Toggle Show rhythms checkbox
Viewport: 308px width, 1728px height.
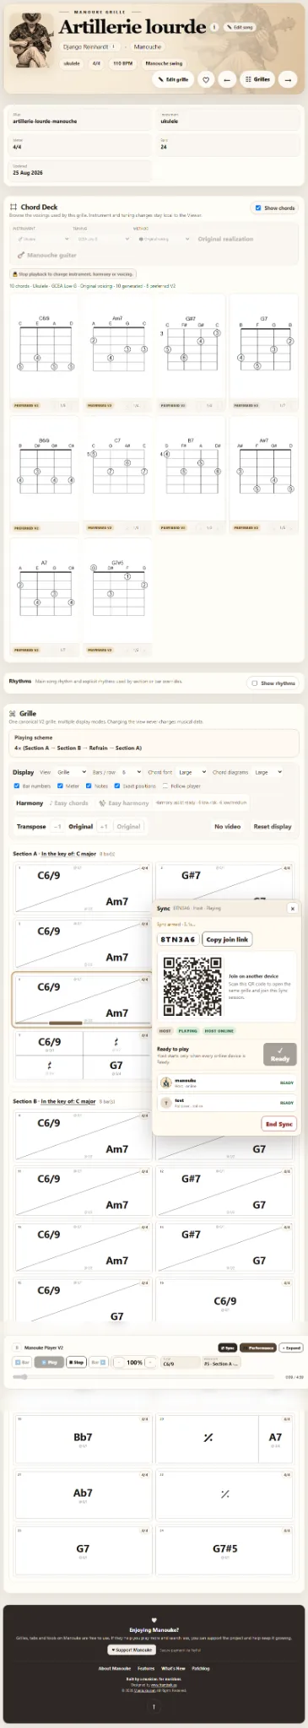(255, 683)
